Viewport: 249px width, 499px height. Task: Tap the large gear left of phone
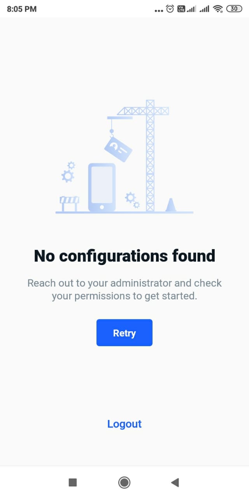[x=68, y=176]
